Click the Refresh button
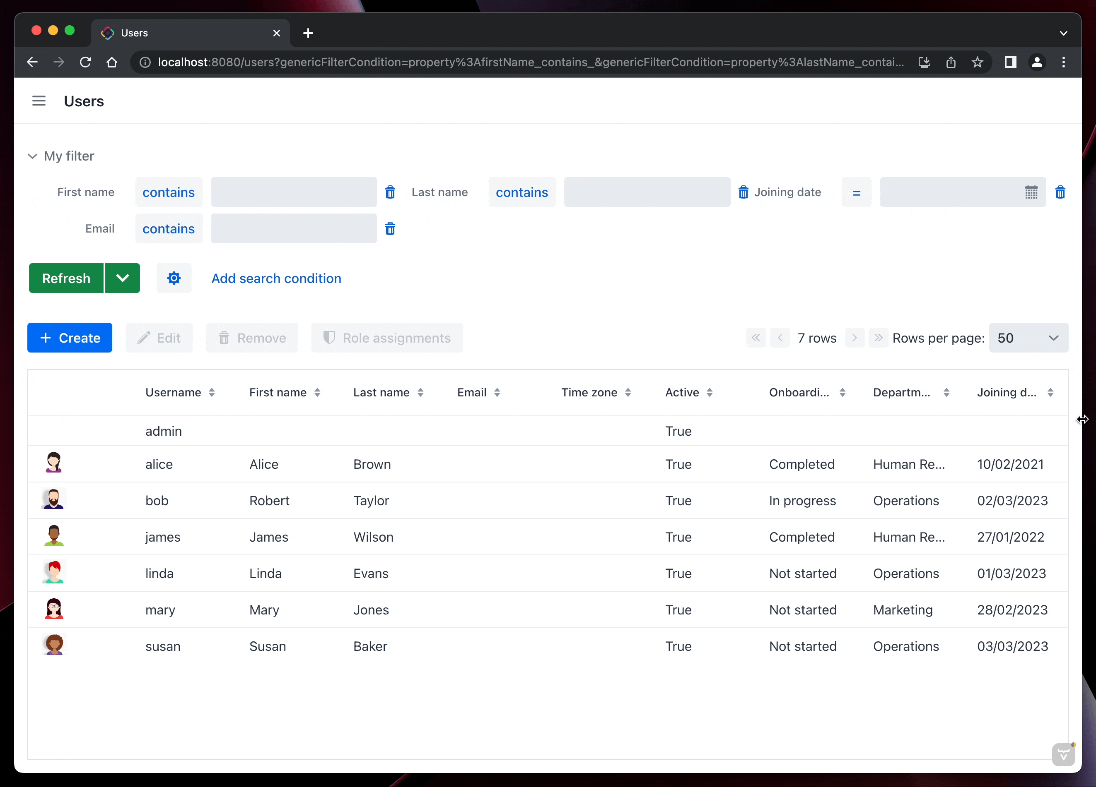 (x=66, y=278)
